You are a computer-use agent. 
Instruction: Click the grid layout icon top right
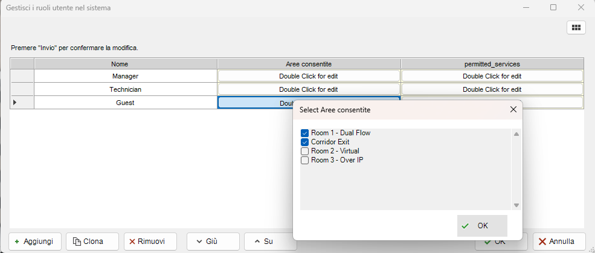[576, 28]
